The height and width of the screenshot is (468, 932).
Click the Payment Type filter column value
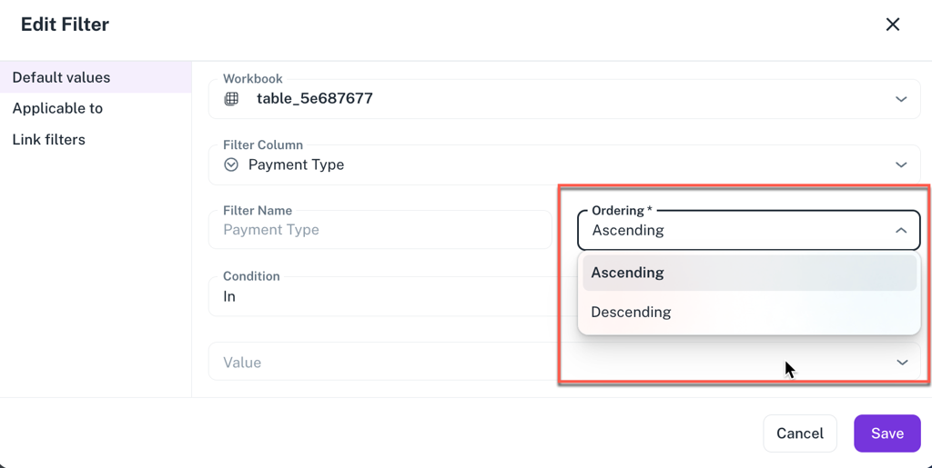click(x=296, y=164)
